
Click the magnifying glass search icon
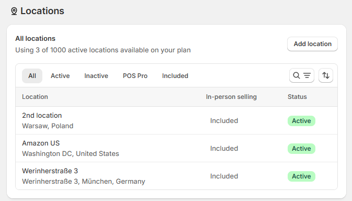(x=297, y=75)
